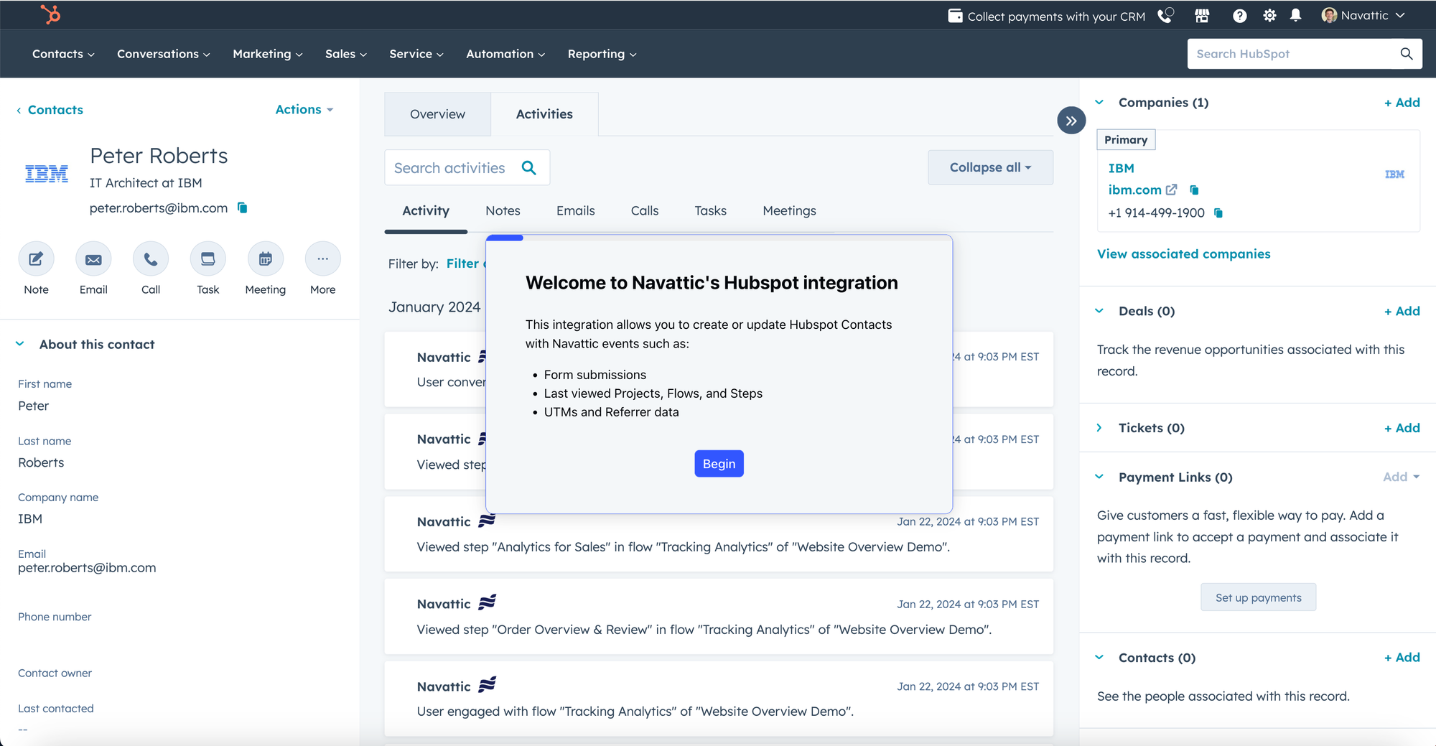Screen dimensions: 1436x746
Task: Add an associated contact
Action: point(1402,658)
